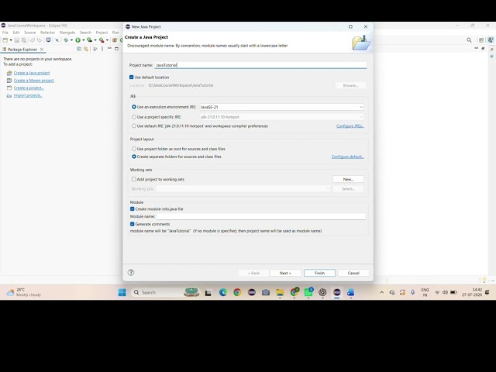Click into the Module name field
Viewport: 496px width, 372px height.
tap(261, 216)
